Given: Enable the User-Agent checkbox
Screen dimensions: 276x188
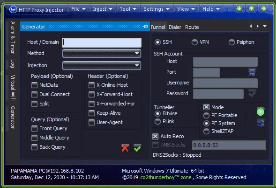Looking at the screenshot, I should tap(91, 122).
